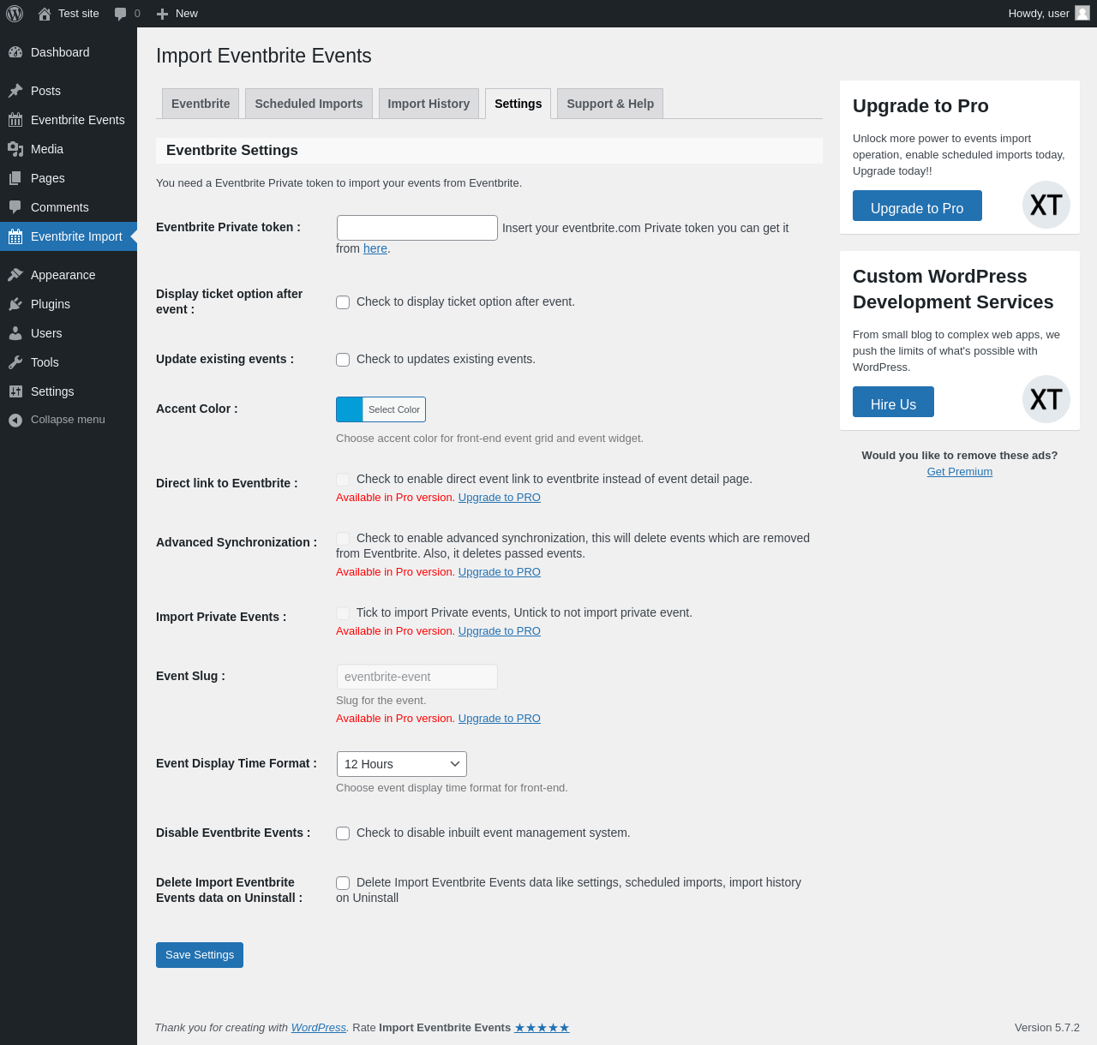This screenshot has height=1045, width=1097.
Task: Click the Save Settings button
Action: pyautogui.click(x=200, y=955)
